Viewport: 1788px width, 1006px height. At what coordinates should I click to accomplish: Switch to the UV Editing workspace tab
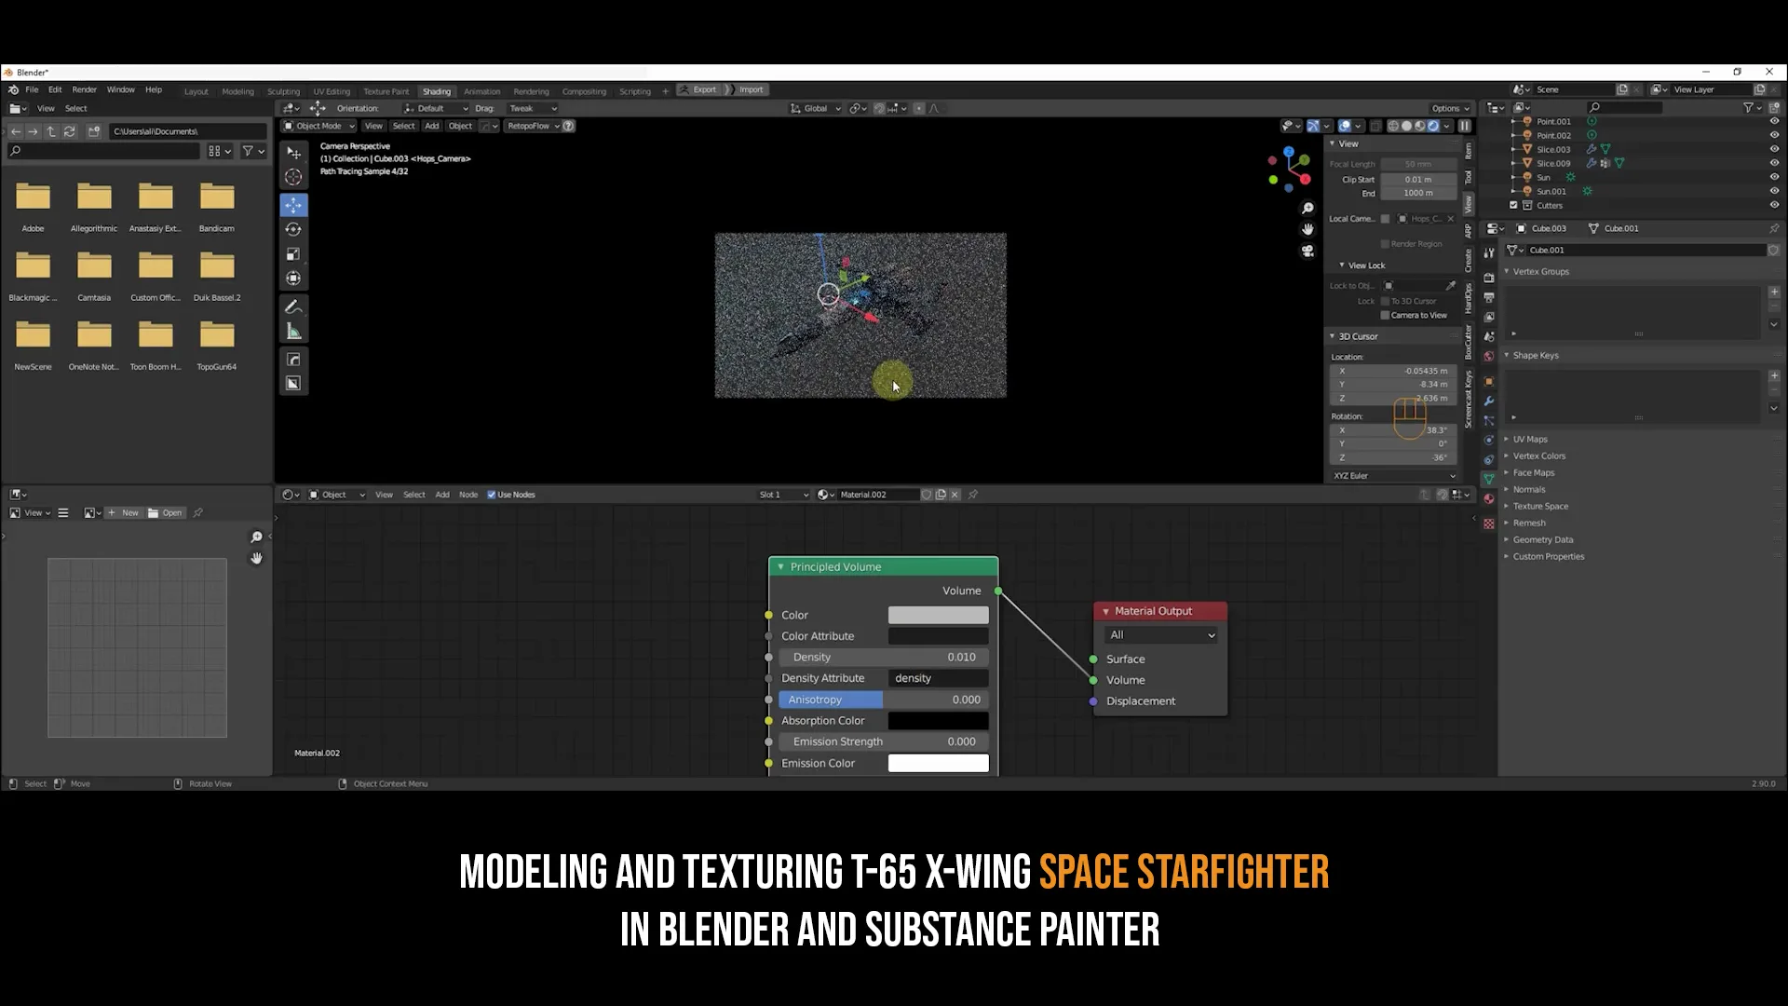pos(332,91)
